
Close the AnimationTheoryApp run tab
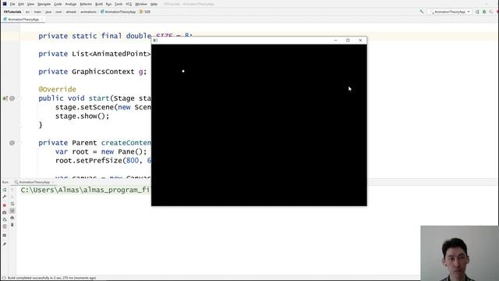pos(53,182)
